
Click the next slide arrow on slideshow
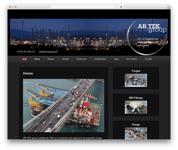101,105
